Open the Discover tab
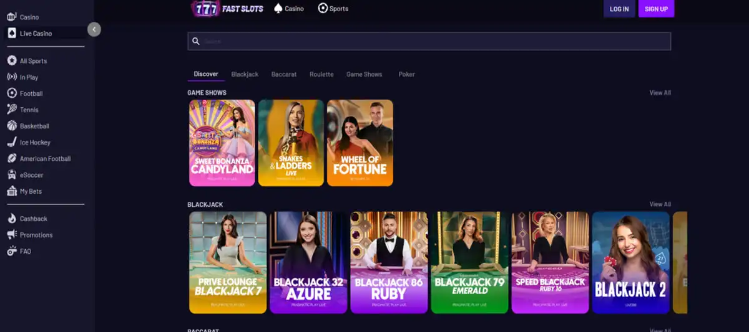The height and width of the screenshot is (332, 749). [x=206, y=74]
